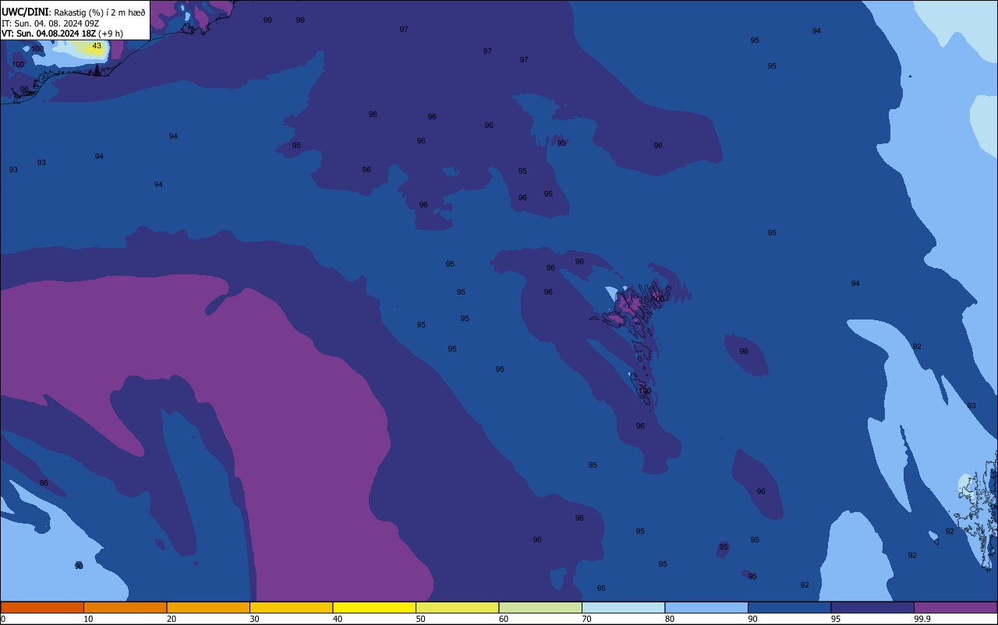Click the '80' legend scale label
The image size is (998, 625).
(670, 619)
